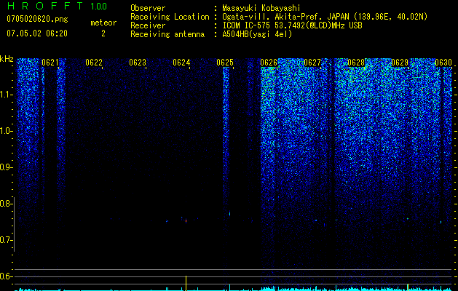Click the 0.8 kHz axis label
The height and width of the screenshot is (291, 458).
(6, 204)
